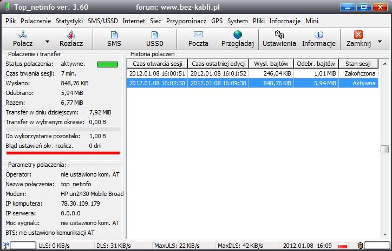This screenshot has width=392, height=251.
Task: Open the SMS toolbar button
Action: pos(114,35)
